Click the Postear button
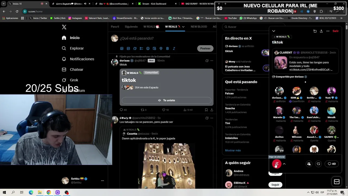 205,48
